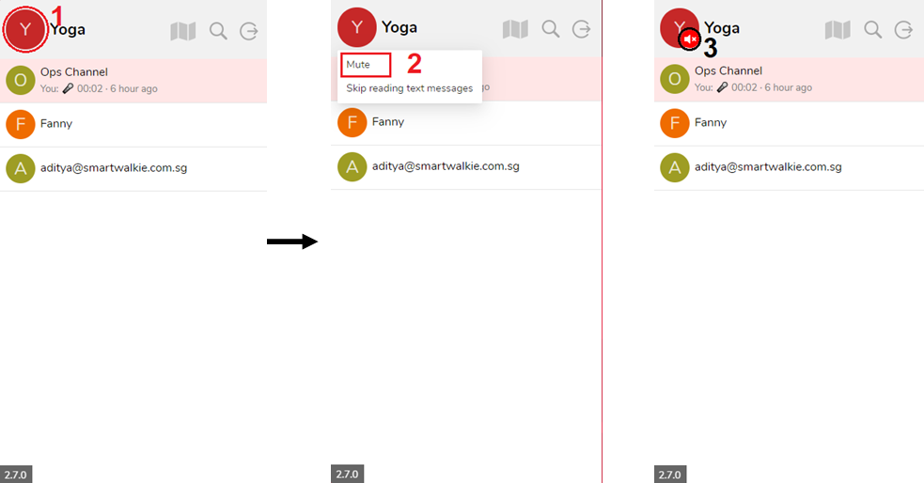
Task: Open the circled Yoga avatar marked 1
Action: 25,29
